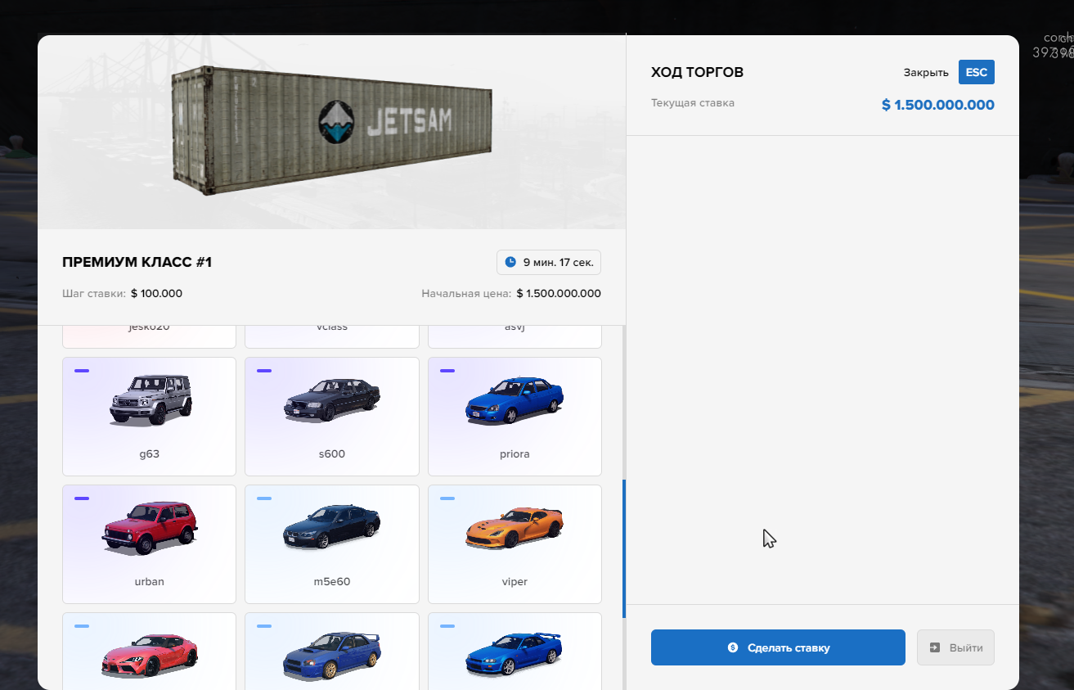Click the blue rarity marker on viper card
Image resolution: width=1074 pixels, height=690 pixels.
coord(447,498)
